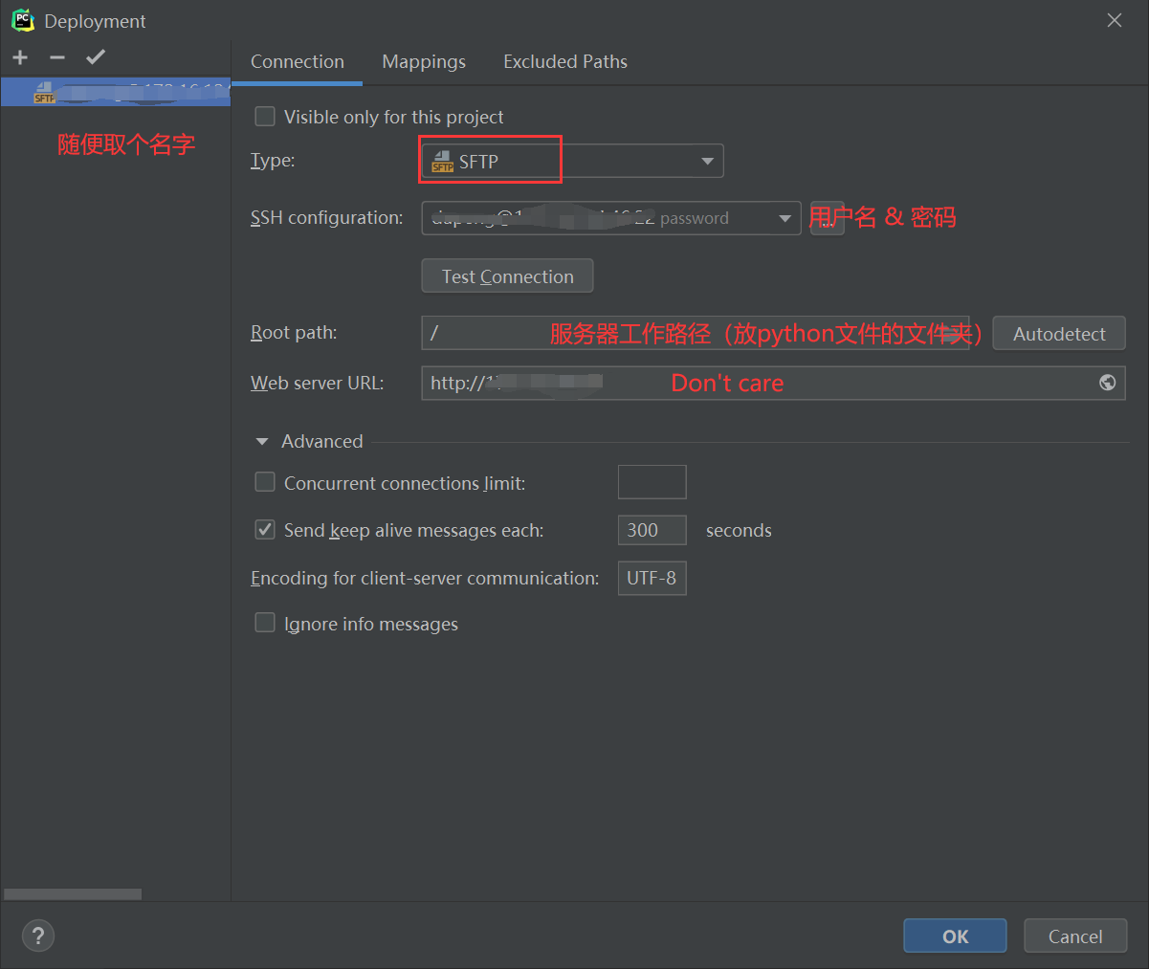Click the Cancel button

(x=1075, y=936)
